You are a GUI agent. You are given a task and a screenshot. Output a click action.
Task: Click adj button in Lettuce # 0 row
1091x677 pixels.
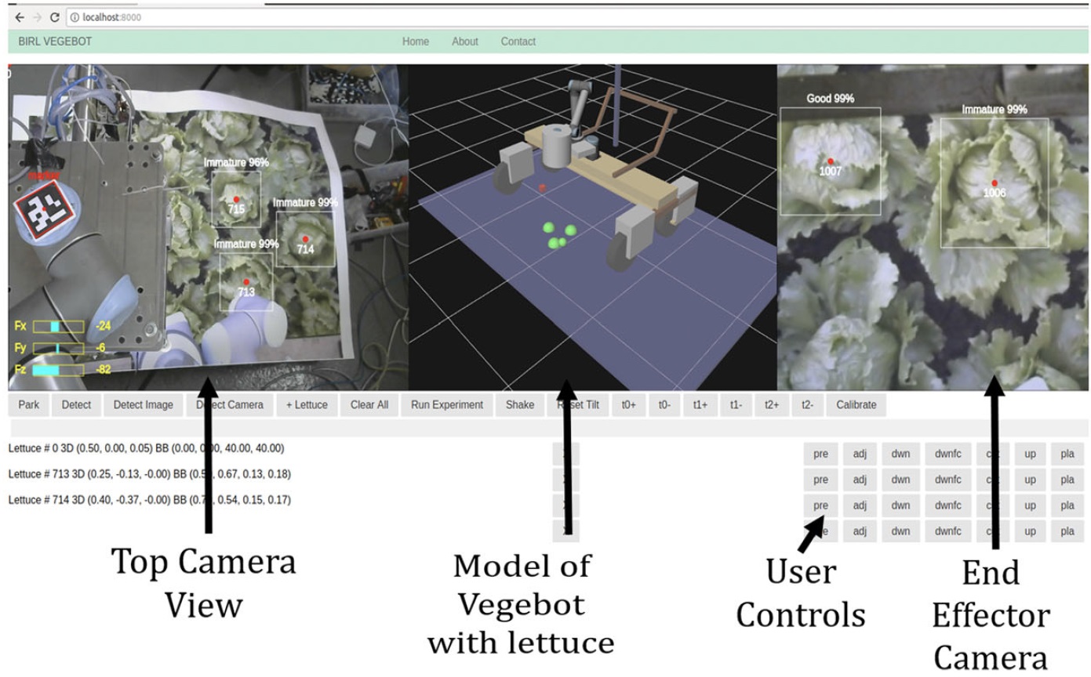pyautogui.click(x=860, y=454)
